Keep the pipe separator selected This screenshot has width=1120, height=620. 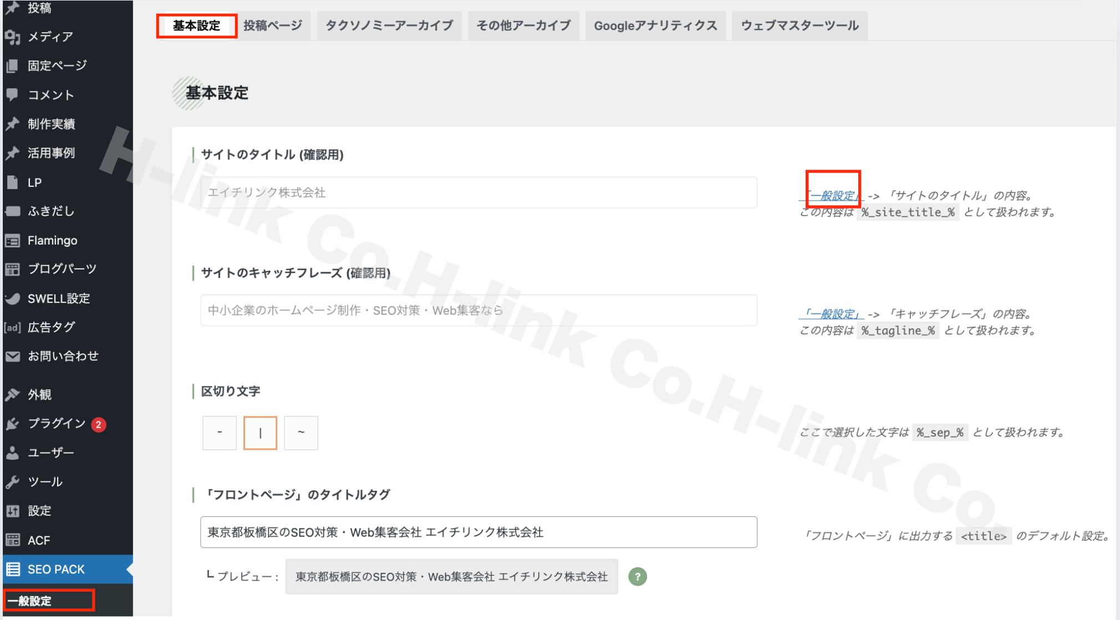click(259, 433)
